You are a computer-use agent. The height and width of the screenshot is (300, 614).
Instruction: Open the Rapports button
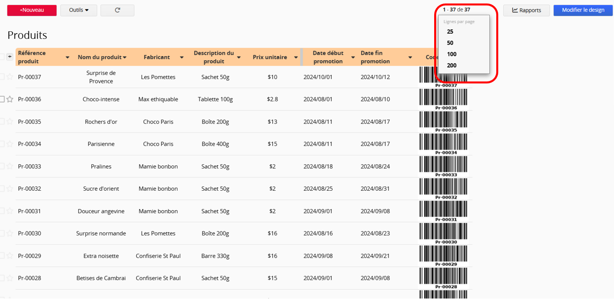(526, 10)
